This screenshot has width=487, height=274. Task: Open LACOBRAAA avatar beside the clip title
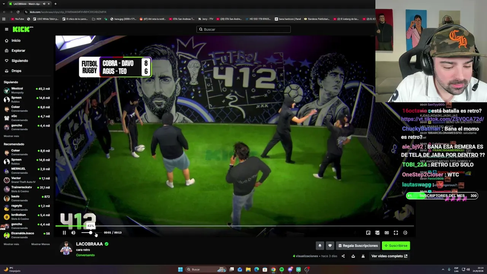[66, 248]
